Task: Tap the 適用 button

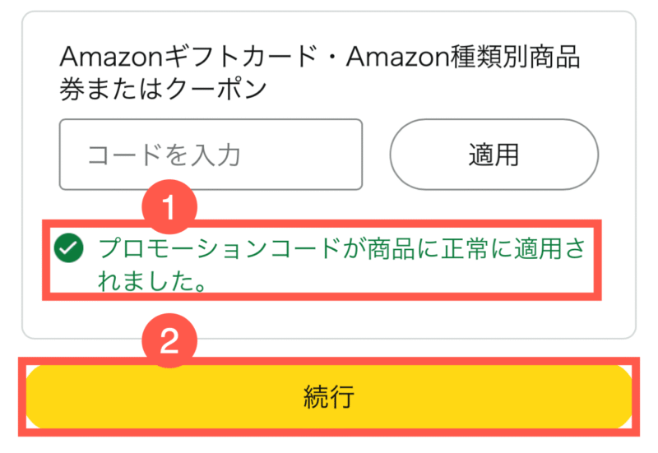Action: pos(494,155)
